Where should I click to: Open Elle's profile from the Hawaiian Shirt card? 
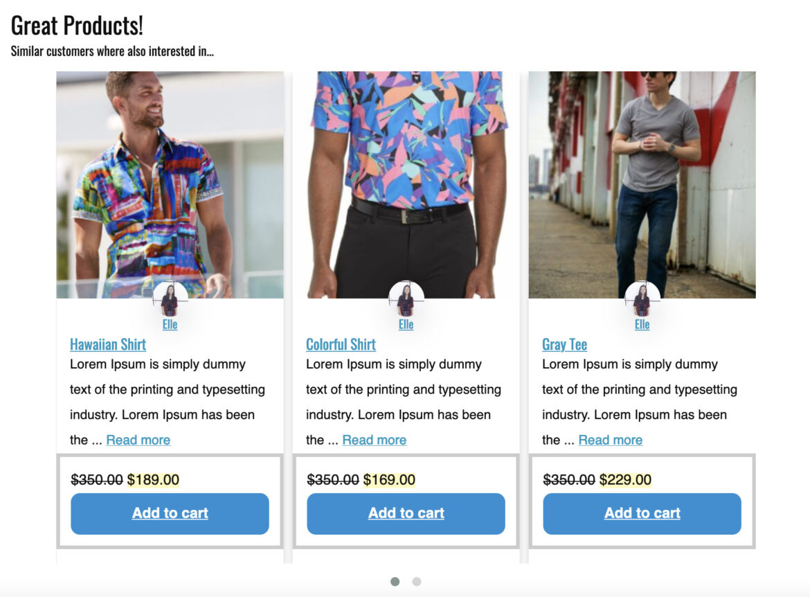tap(170, 324)
